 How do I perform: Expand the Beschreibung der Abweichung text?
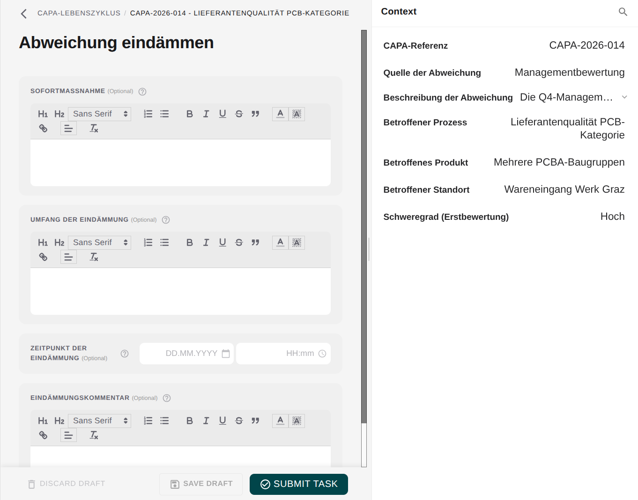[624, 97]
